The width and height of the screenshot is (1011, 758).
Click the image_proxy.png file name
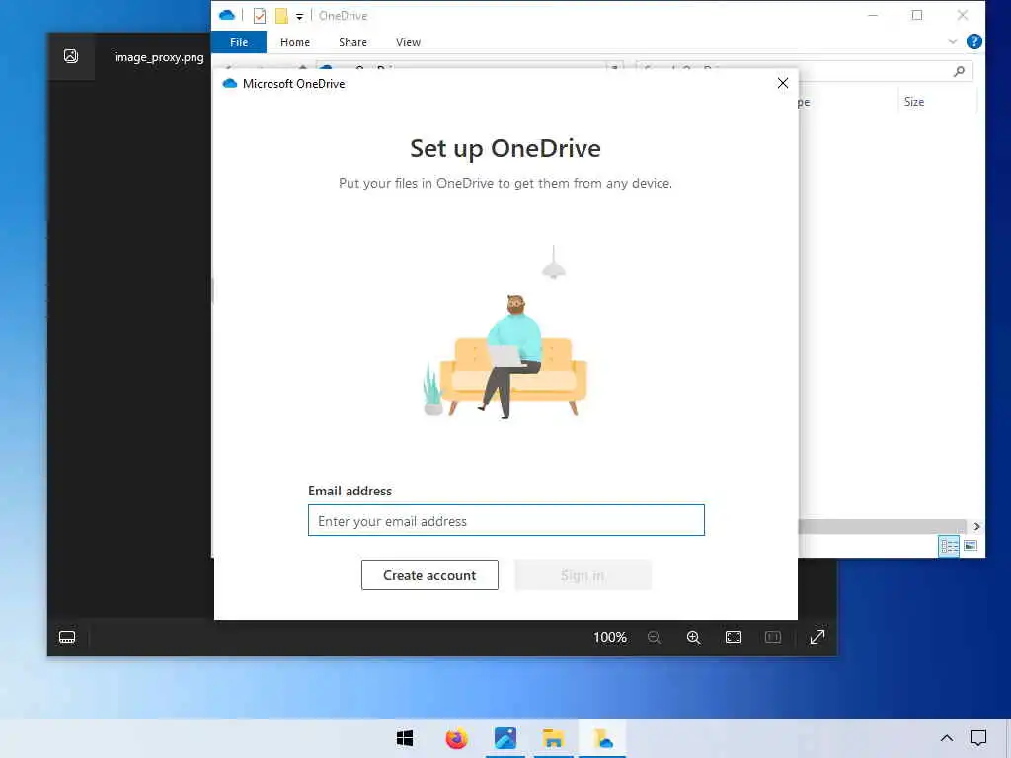tap(159, 57)
